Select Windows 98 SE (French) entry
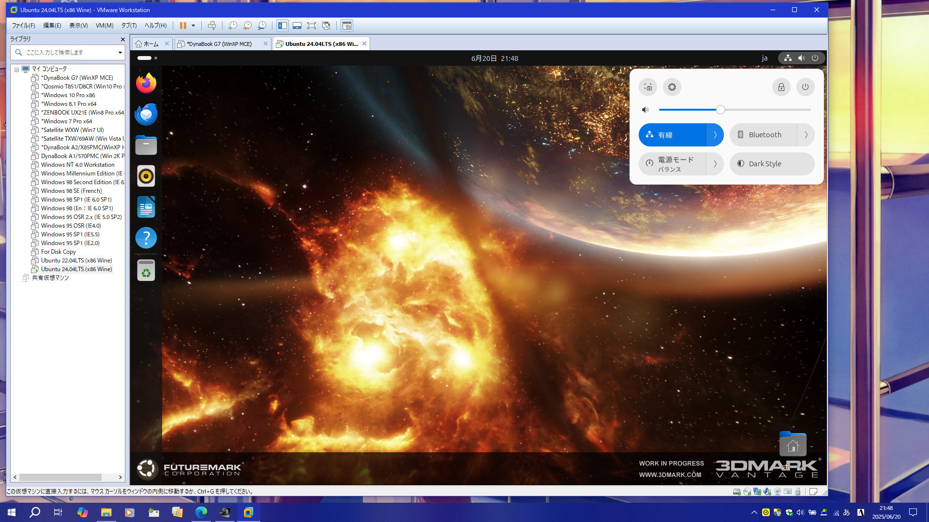 tap(71, 191)
